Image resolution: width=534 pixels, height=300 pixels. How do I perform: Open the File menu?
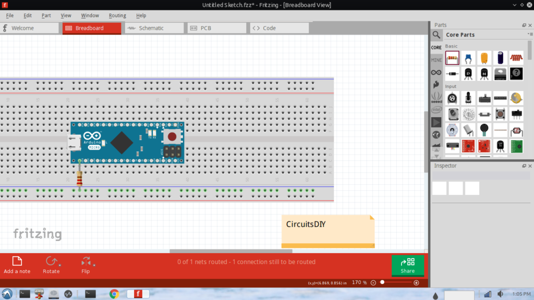pyautogui.click(x=10, y=15)
